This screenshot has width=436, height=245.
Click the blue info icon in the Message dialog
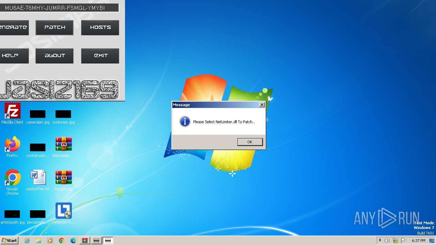185,121
